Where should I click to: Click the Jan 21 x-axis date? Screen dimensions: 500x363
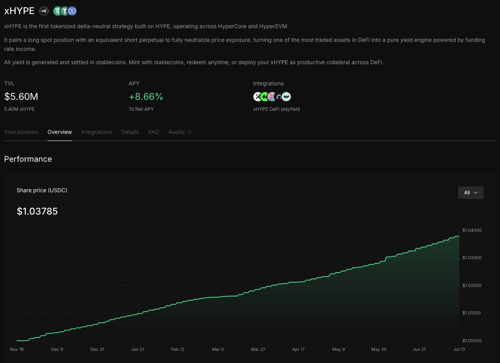point(137,349)
